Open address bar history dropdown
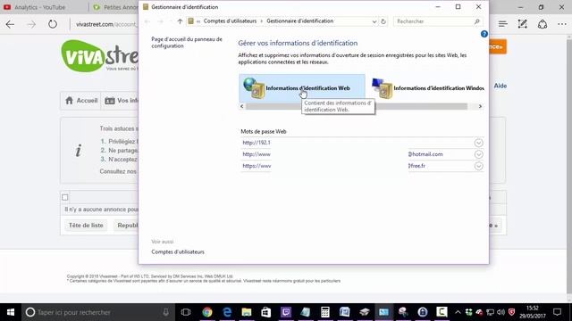Viewport: 572px width, 321px height. [374, 21]
